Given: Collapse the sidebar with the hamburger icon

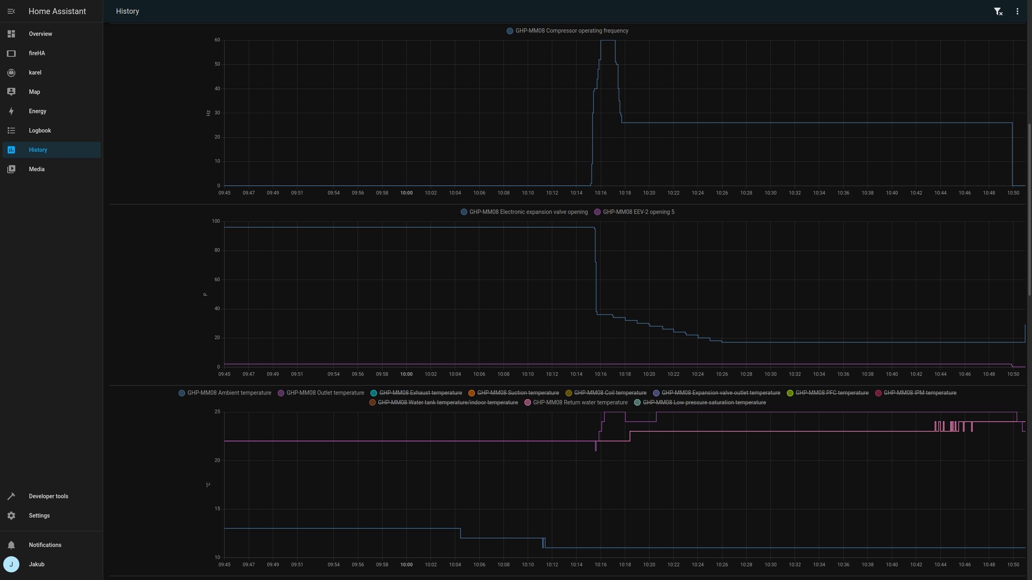Looking at the screenshot, I should [x=11, y=11].
